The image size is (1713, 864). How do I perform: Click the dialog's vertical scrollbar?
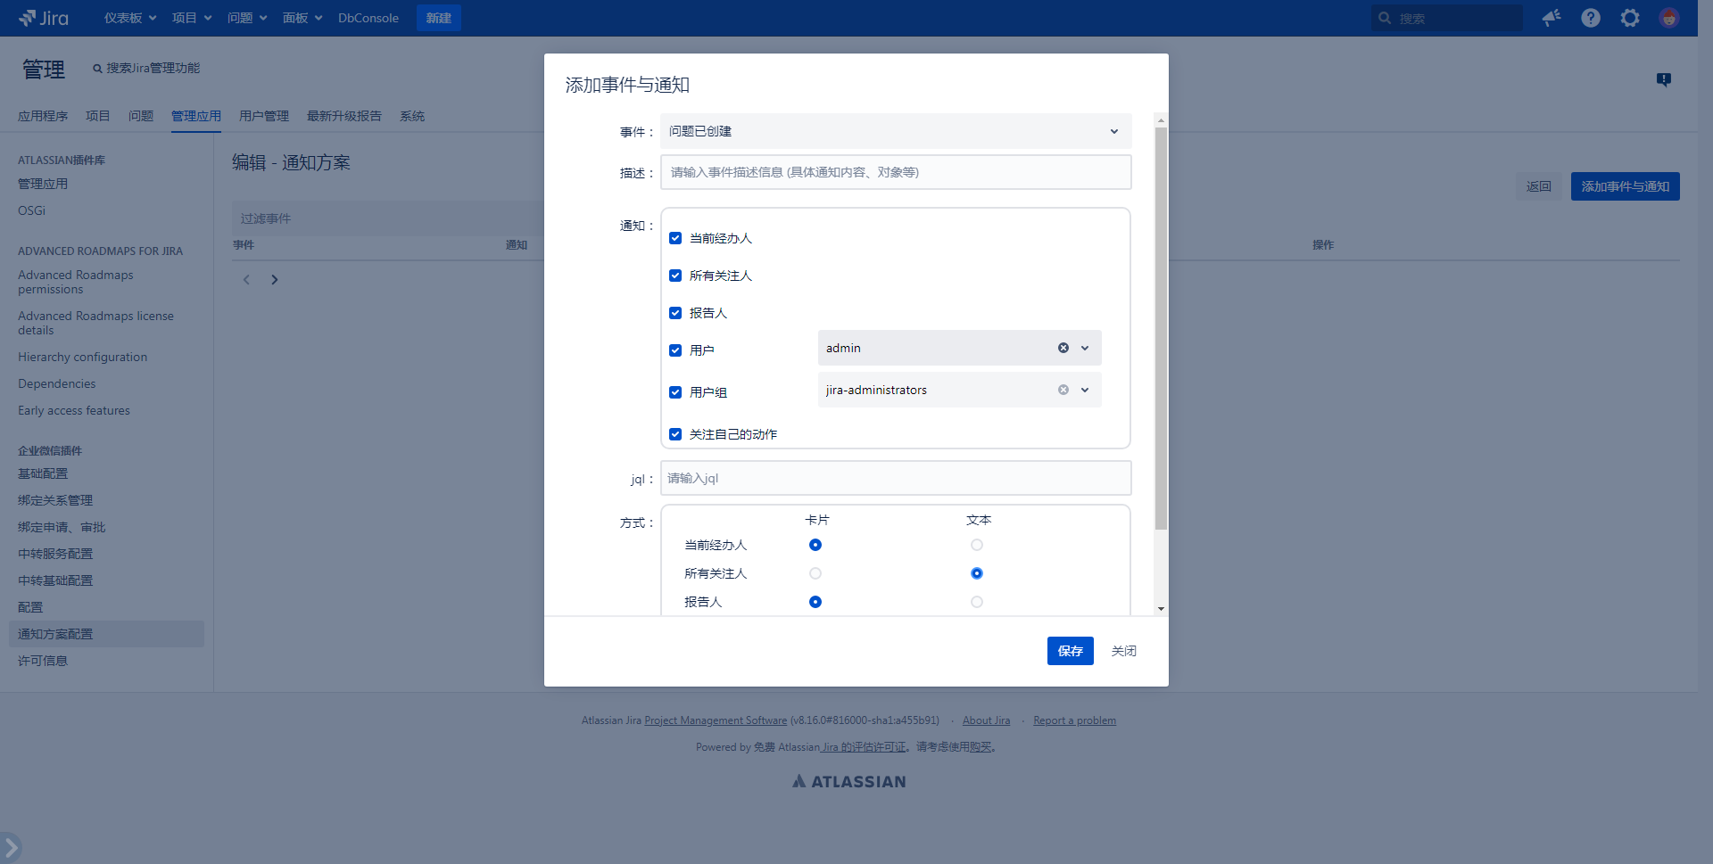click(x=1161, y=330)
